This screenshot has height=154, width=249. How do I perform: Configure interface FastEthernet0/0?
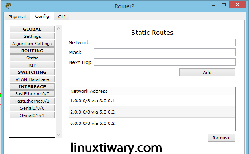(32, 94)
